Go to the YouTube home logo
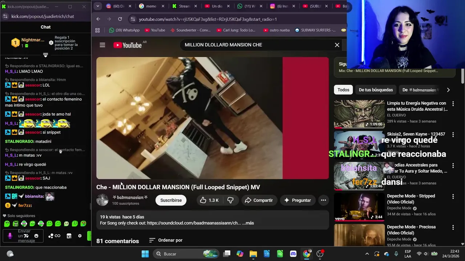Screen dimensions: 465x261 [128, 45]
